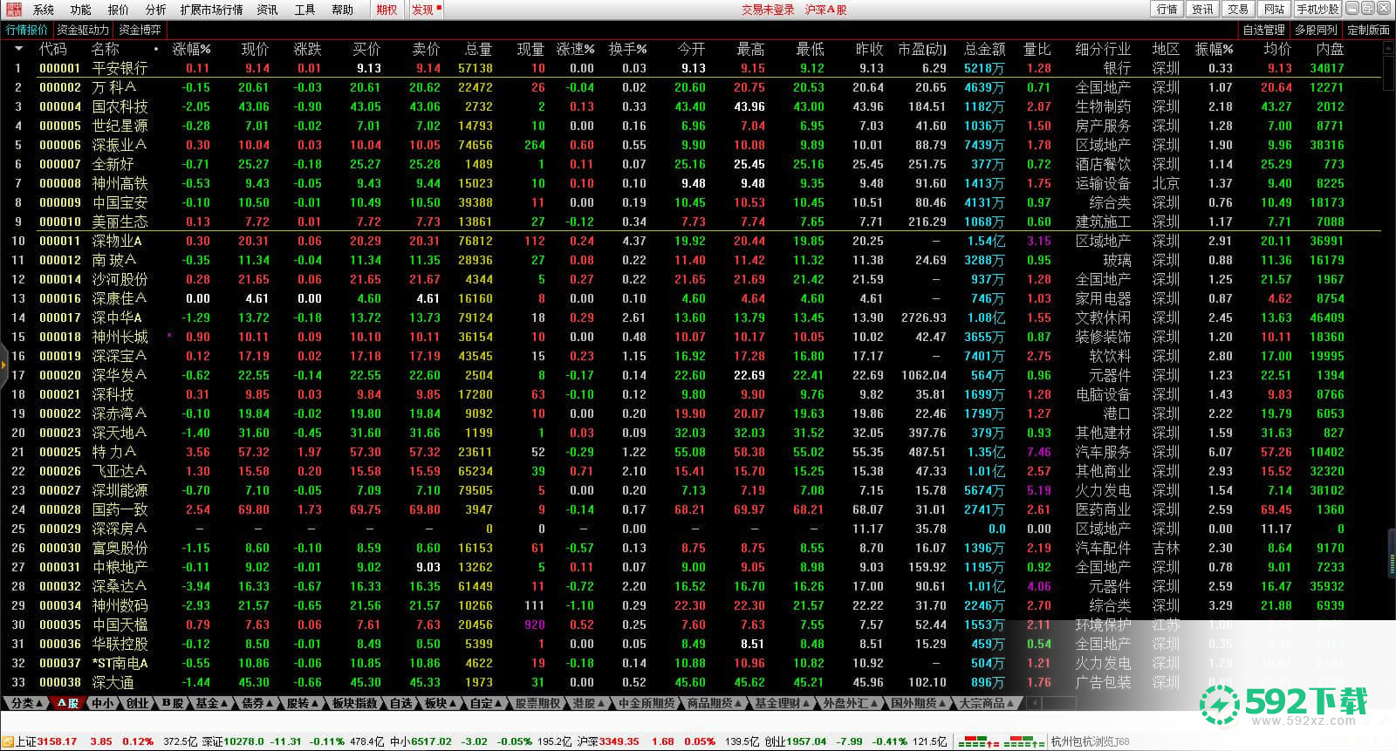Screen dimensions: 1396x751
Task: Expand the 板块 bottom tab menu
Action: pos(441,703)
